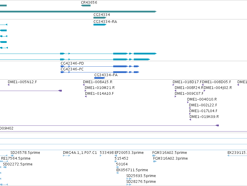Select the CG34334-RA transcript bar
Image resolution: width=247 pixels, height=186 pixels.
[x=100, y=25]
